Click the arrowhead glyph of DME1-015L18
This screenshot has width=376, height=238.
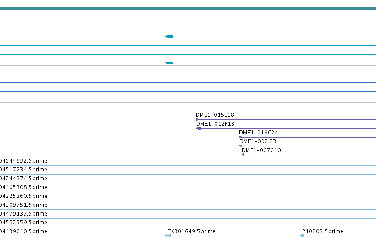[x=198, y=119]
